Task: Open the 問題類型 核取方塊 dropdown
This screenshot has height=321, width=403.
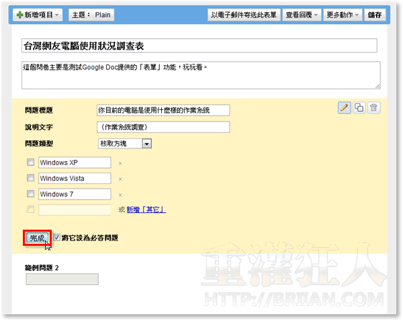Action: (125, 144)
